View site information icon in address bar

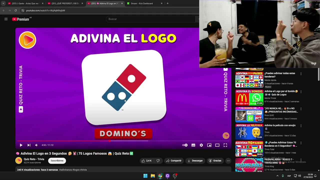[23, 10]
